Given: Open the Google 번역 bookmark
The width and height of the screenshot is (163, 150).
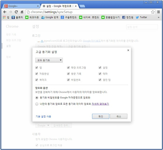Looking at the screenshot, I should (x=50, y=17).
